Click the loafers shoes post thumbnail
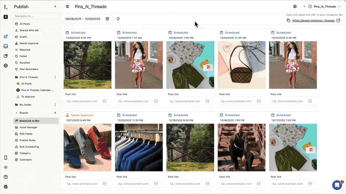Image resolution: width=346 pixels, height=194 pixels. (x=87, y=147)
